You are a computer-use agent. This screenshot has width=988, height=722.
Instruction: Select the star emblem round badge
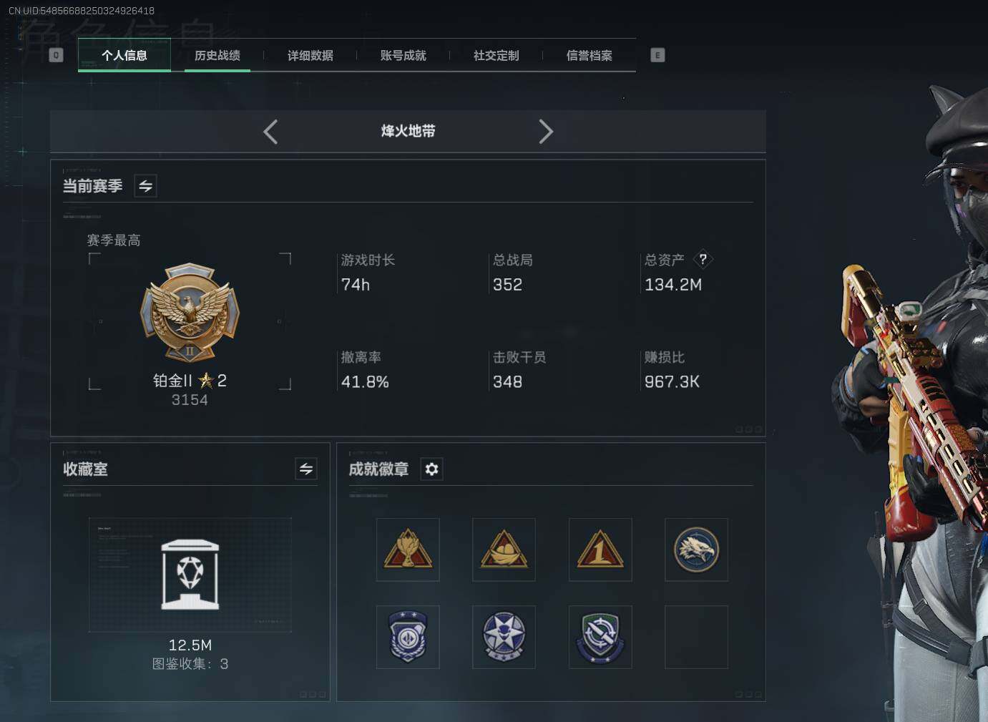point(504,637)
